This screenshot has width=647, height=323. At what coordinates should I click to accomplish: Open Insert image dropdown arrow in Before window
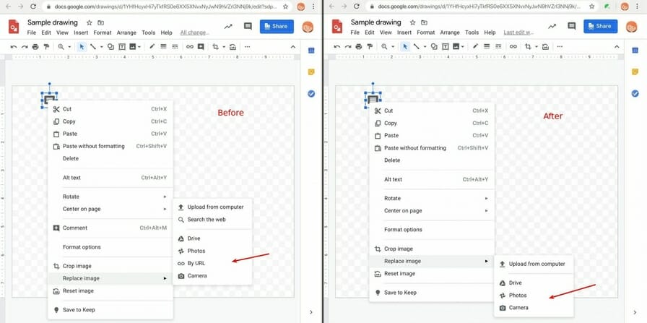point(139,47)
